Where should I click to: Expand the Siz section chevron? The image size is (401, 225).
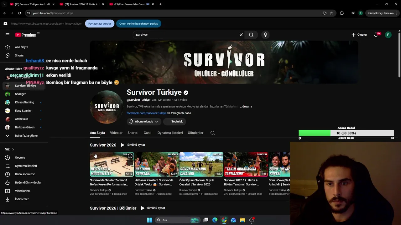13,149
